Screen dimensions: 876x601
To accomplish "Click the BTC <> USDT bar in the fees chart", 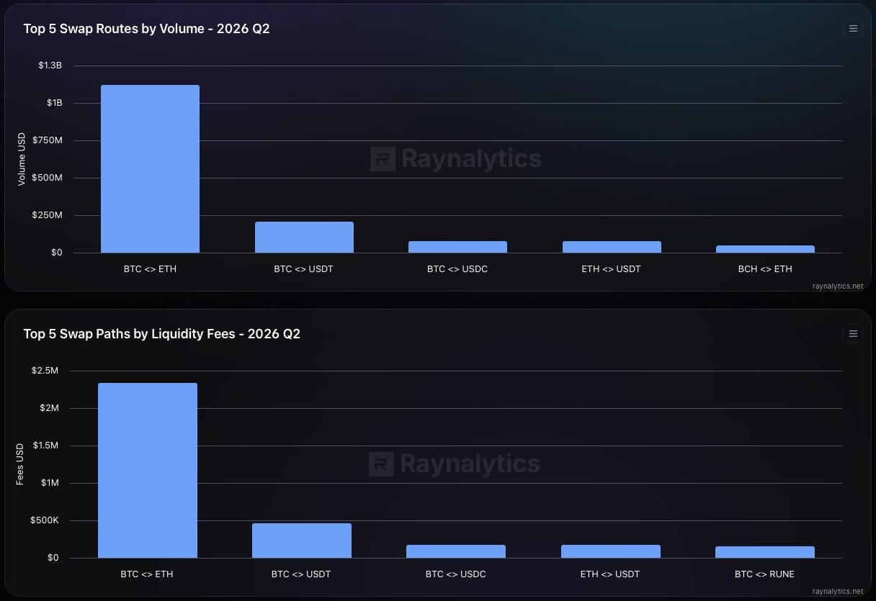I will pyautogui.click(x=302, y=541).
